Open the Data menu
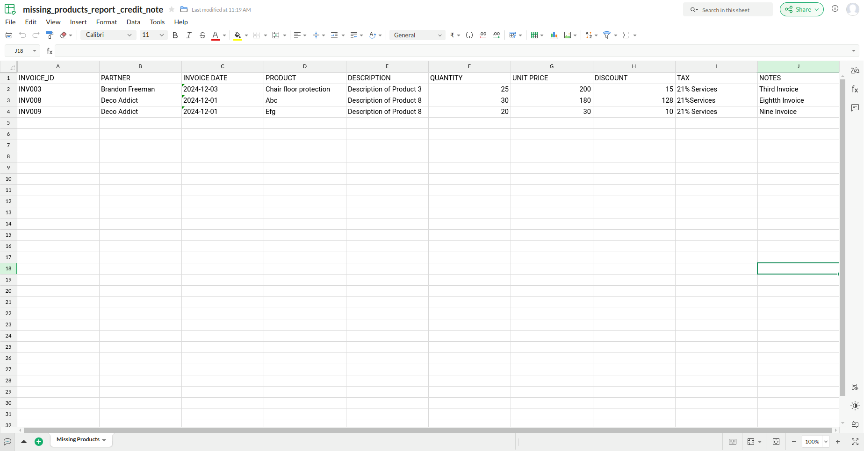864x451 pixels. [133, 22]
